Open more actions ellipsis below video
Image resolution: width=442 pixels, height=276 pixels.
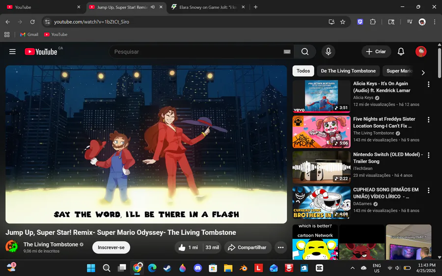tap(280, 247)
